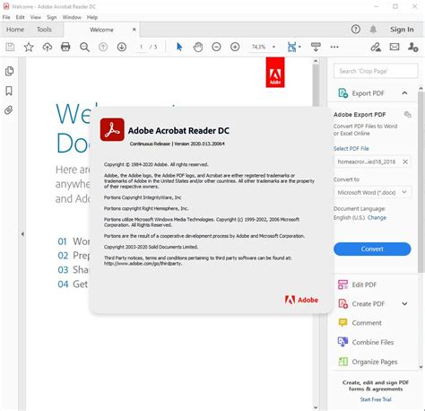Open the File menu
425x411 pixels.
(6, 17)
